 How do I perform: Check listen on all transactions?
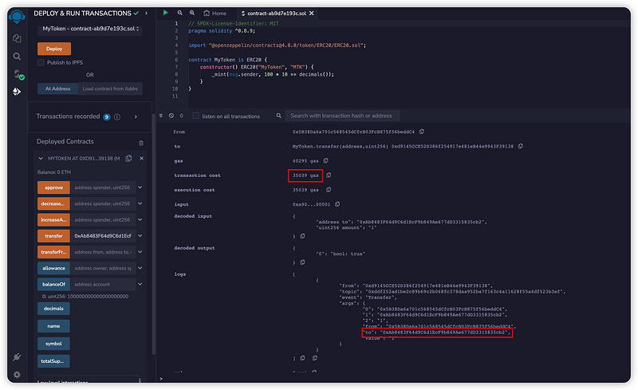[196, 116]
